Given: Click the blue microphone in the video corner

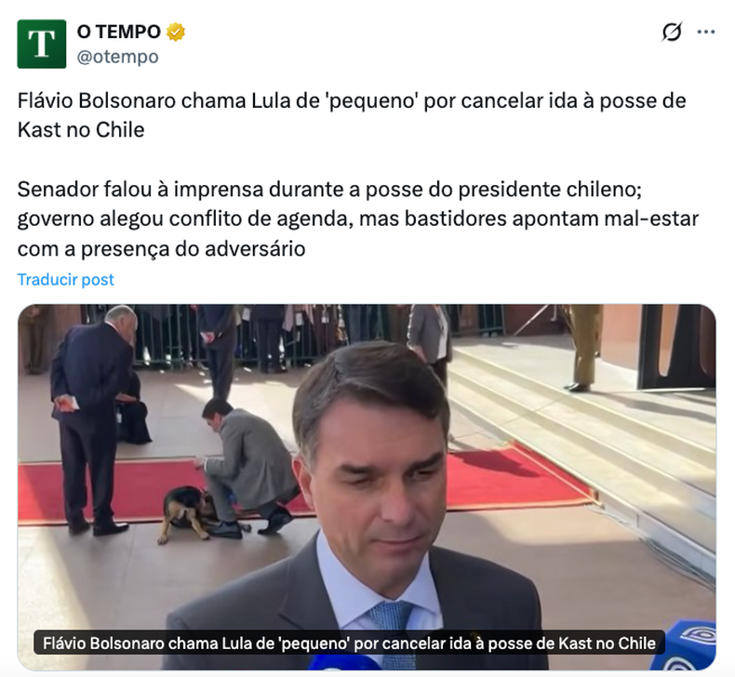Looking at the screenshot, I should click(x=684, y=645).
